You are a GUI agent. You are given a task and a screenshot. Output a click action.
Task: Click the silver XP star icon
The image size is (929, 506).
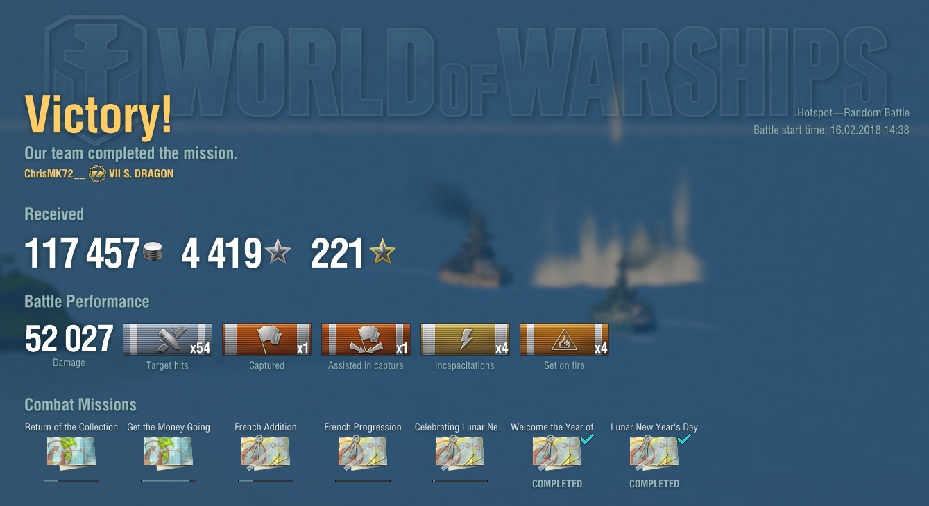pyautogui.click(x=278, y=252)
